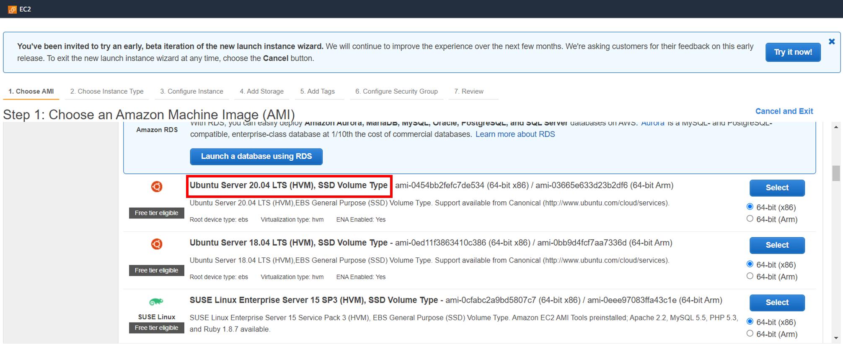Open the 1. Choose AMI tab
This screenshot has width=843, height=344.
(x=31, y=91)
